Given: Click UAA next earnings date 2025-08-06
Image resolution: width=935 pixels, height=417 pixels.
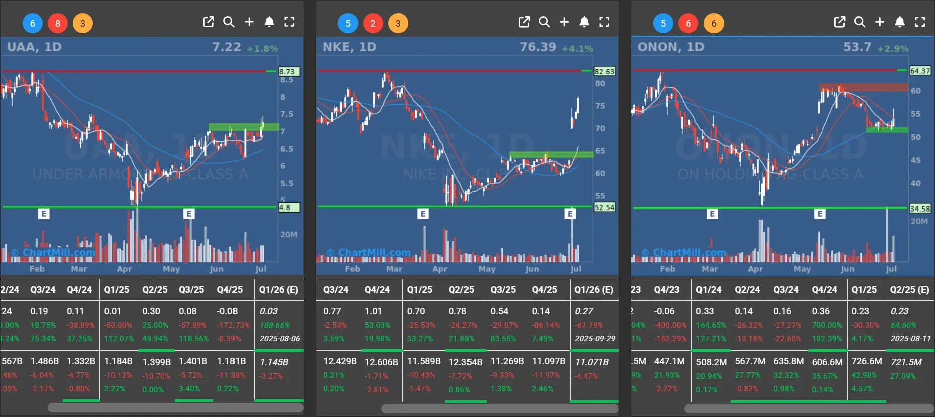Looking at the screenshot, I should point(279,339).
